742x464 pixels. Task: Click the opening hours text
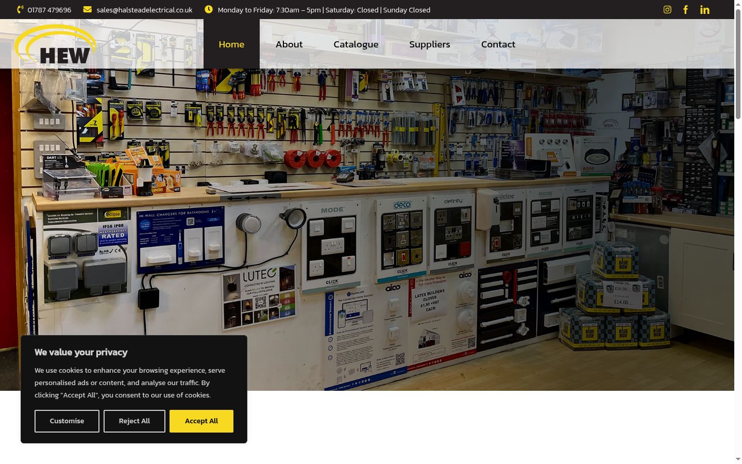tap(324, 10)
